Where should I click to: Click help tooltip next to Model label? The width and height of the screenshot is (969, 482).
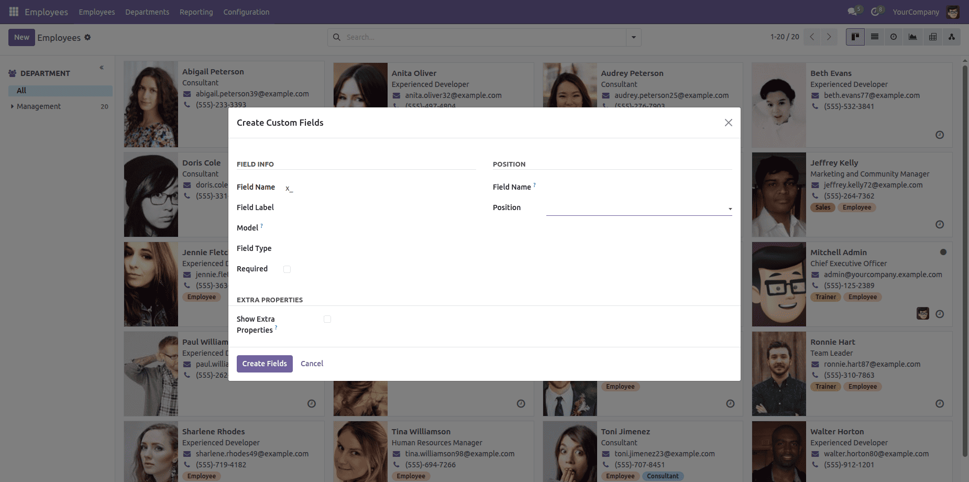pos(262,226)
